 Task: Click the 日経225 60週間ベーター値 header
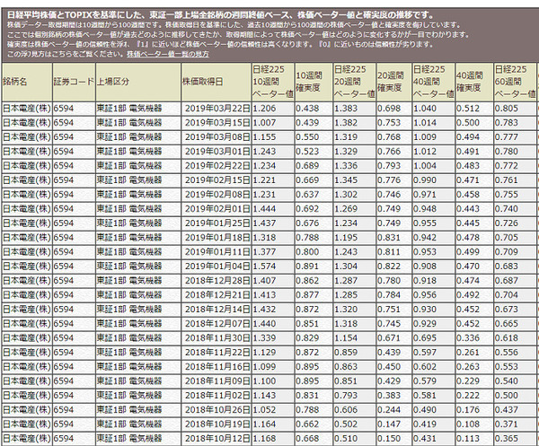click(515, 82)
